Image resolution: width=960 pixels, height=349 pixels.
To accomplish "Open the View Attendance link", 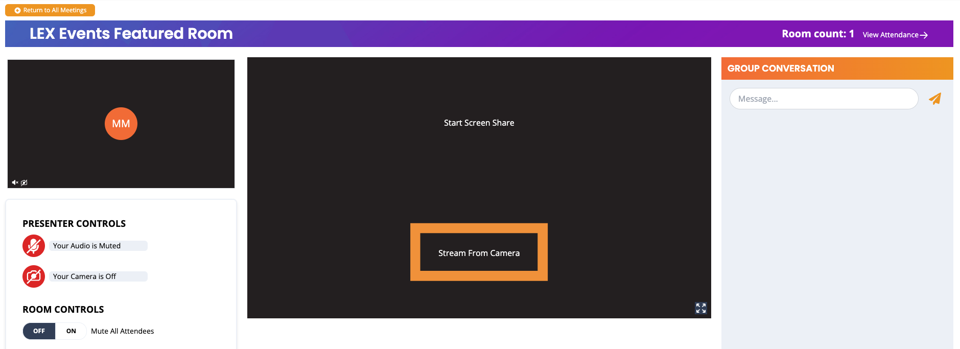I will [890, 35].
